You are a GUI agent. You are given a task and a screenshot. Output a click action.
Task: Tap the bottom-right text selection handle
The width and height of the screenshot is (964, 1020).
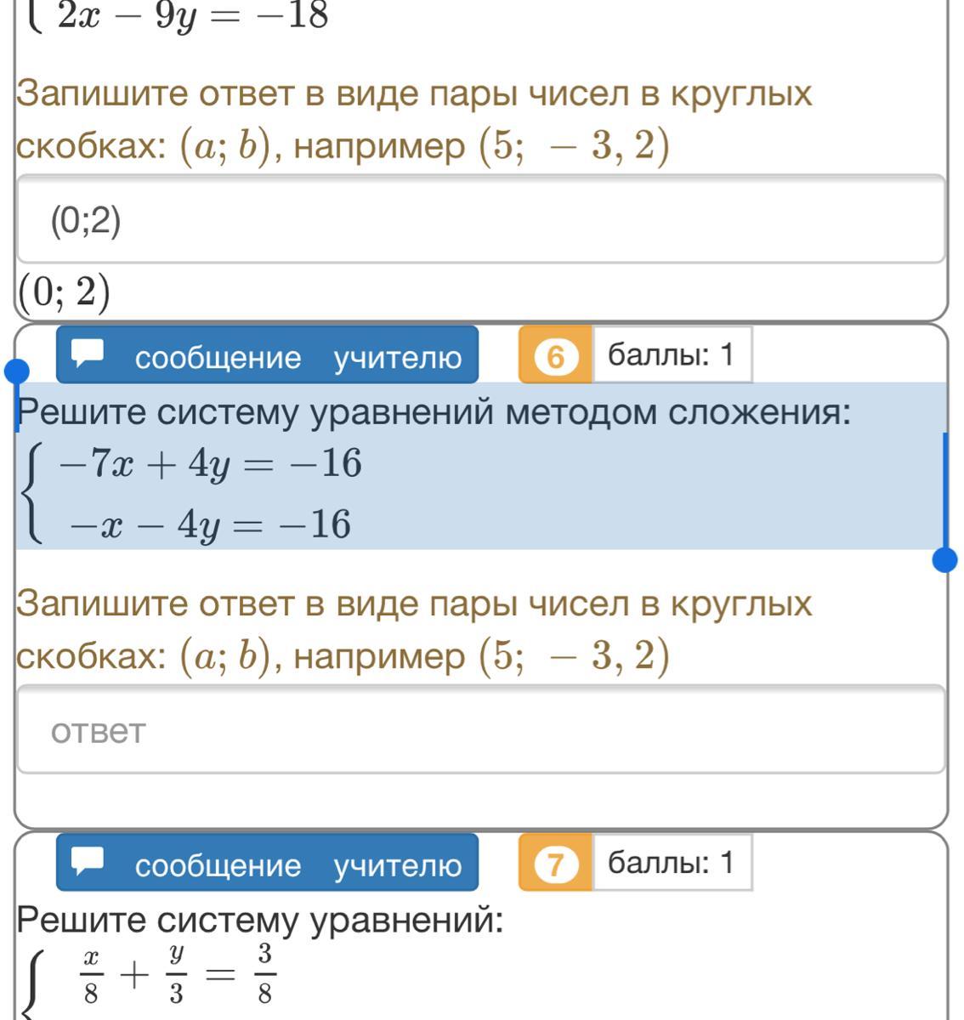944,559
